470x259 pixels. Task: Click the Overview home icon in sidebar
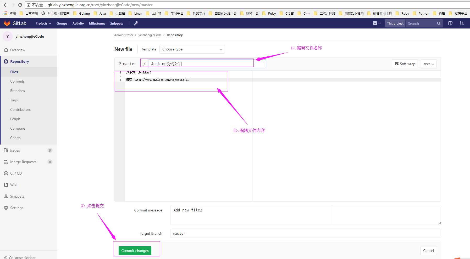pos(6,50)
